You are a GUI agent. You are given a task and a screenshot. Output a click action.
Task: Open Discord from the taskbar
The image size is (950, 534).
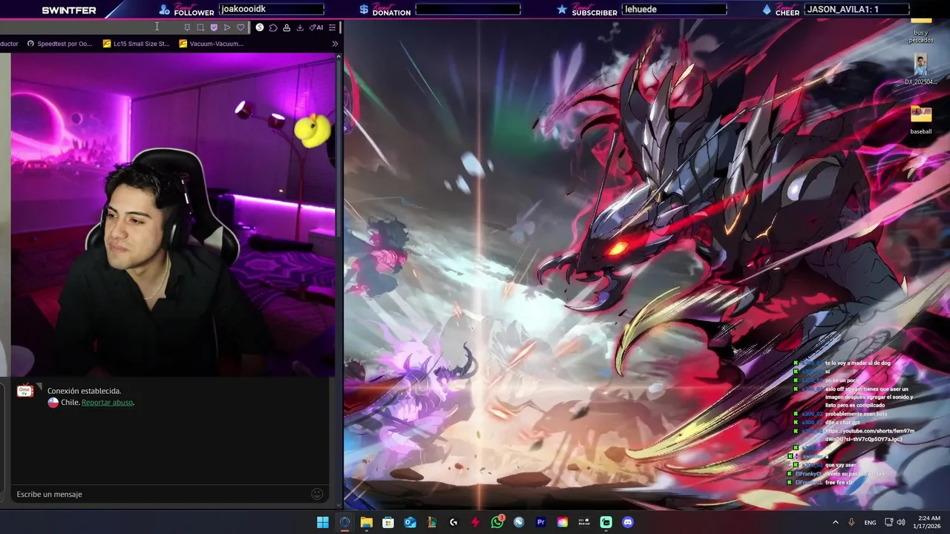(x=628, y=522)
